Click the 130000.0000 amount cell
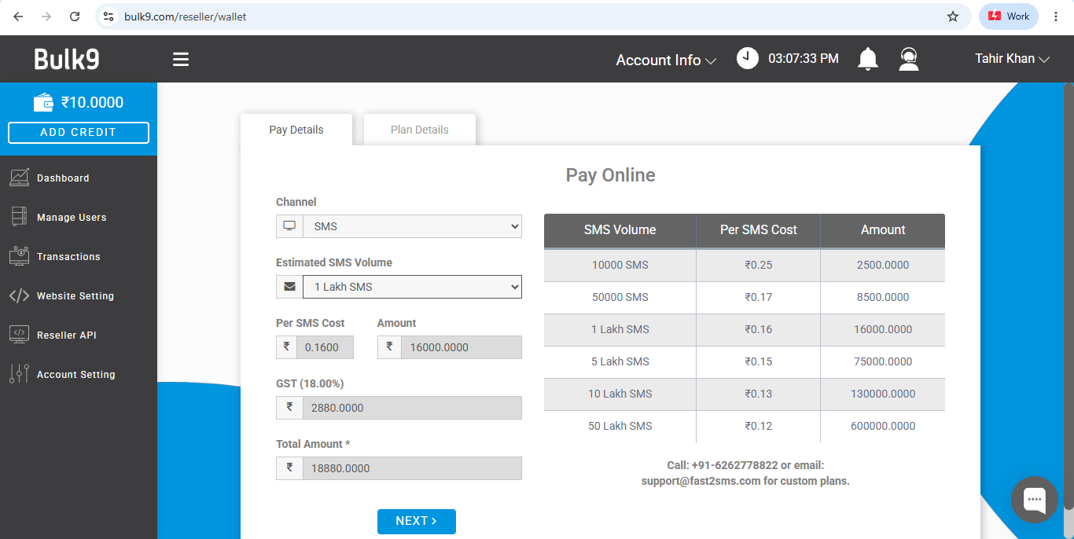1074x539 pixels. tap(883, 394)
